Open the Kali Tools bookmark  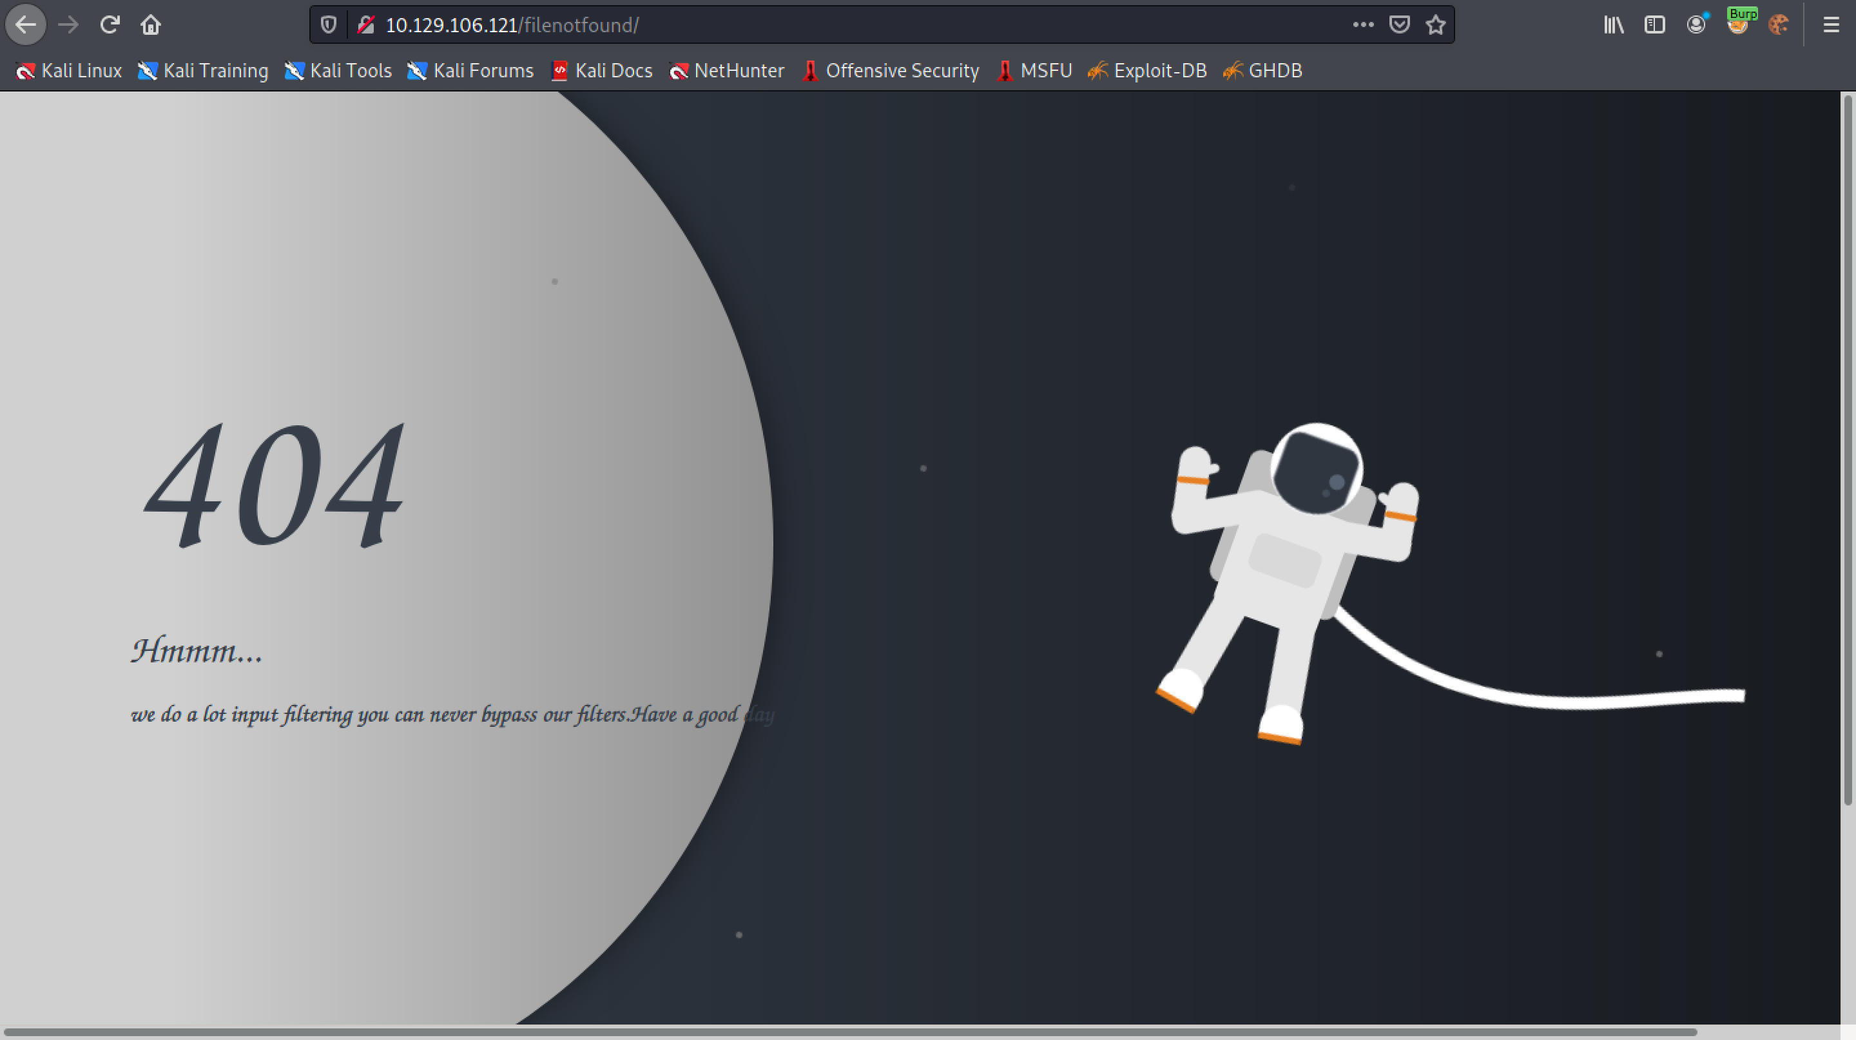point(338,71)
